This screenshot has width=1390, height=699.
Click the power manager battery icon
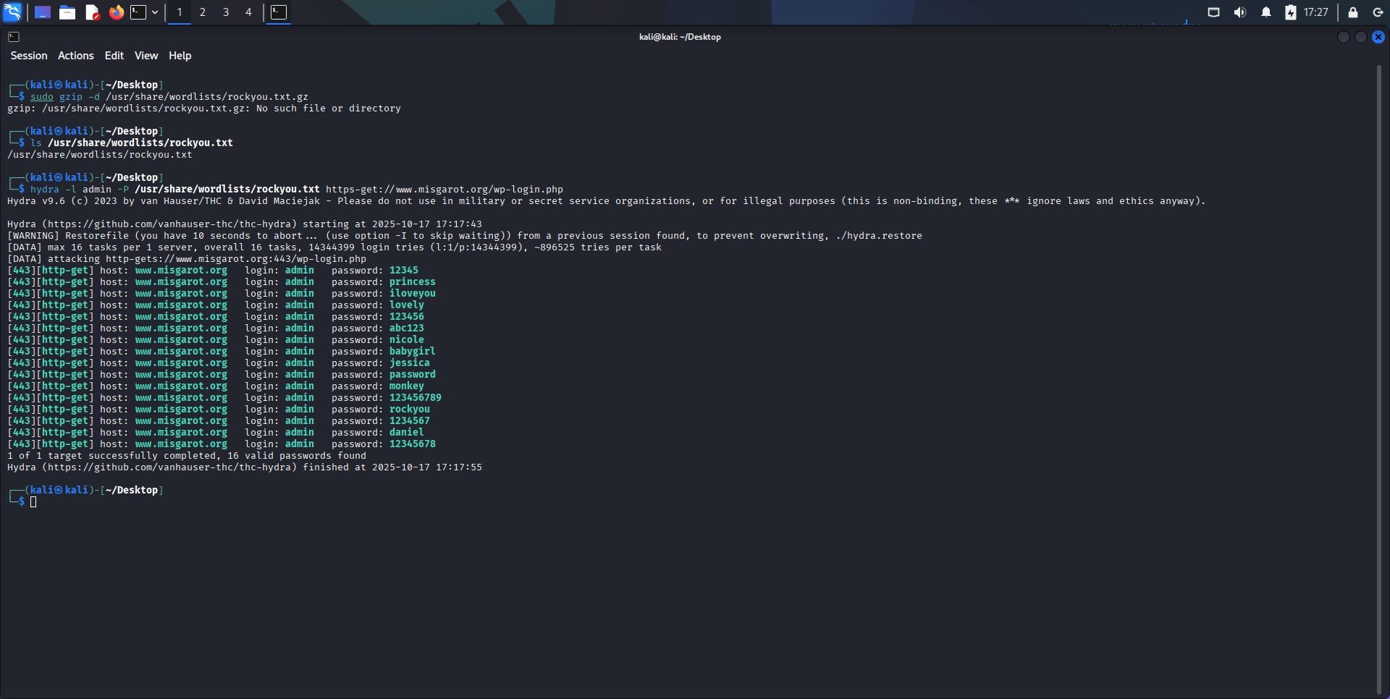click(1291, 12)
